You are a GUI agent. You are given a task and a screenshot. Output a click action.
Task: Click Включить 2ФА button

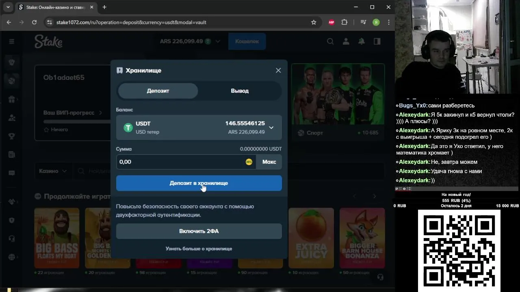pos(199,231)
